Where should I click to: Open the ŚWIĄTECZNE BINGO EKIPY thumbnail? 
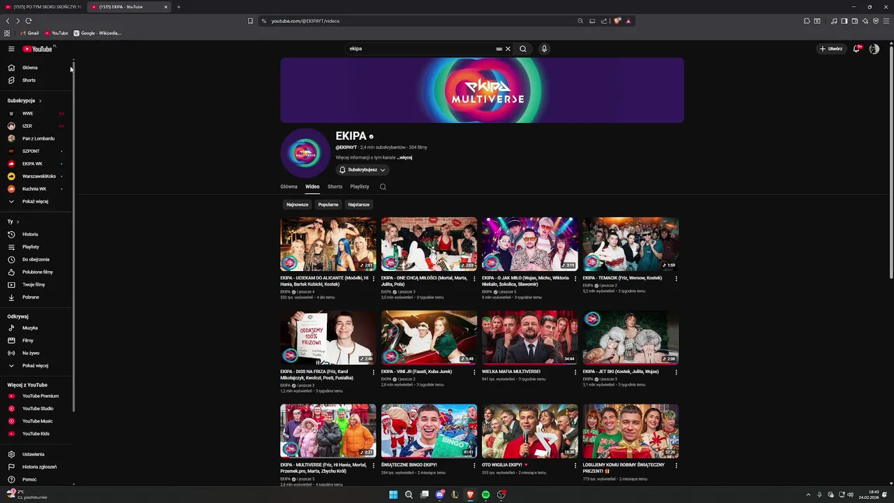tap(429, 431)
